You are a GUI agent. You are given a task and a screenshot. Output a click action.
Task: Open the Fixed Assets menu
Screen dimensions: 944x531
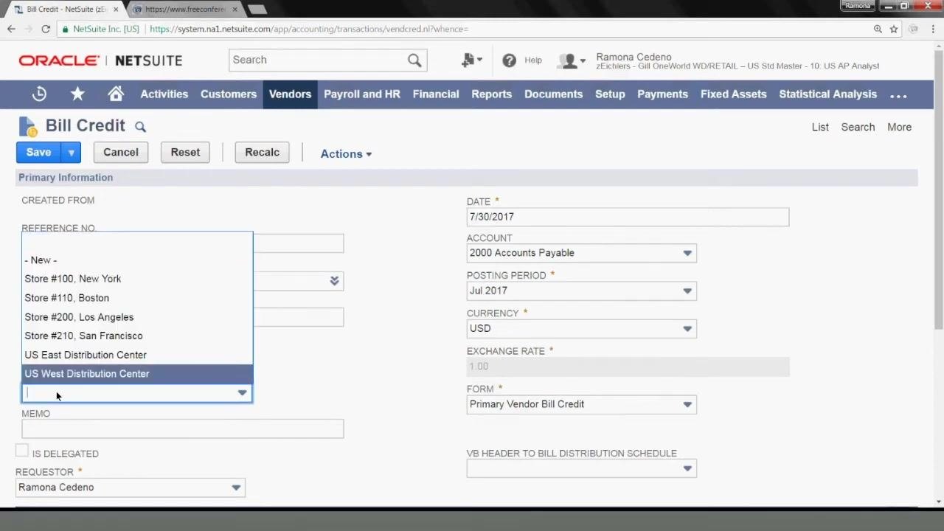pos(733,94)
